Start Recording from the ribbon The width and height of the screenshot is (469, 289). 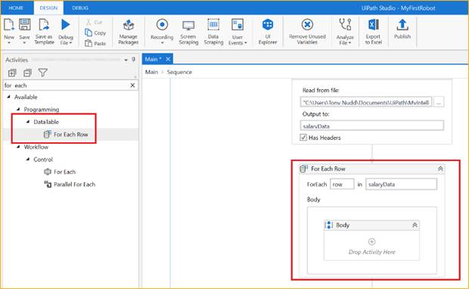tap(162, 32)
